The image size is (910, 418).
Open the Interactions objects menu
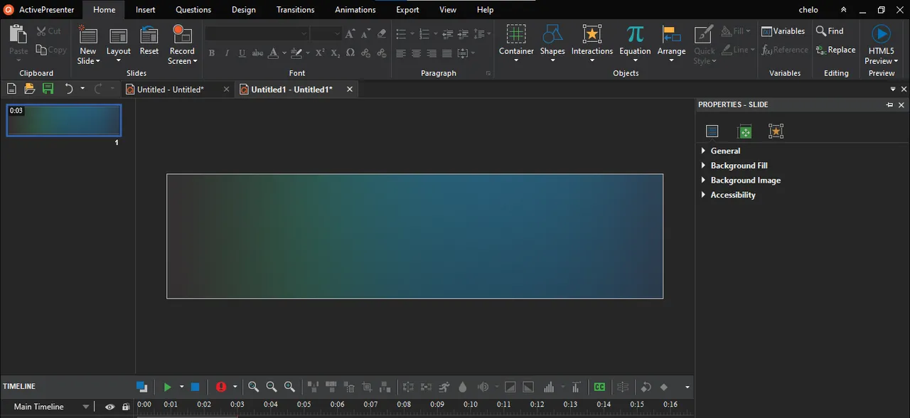pos(592,44)
